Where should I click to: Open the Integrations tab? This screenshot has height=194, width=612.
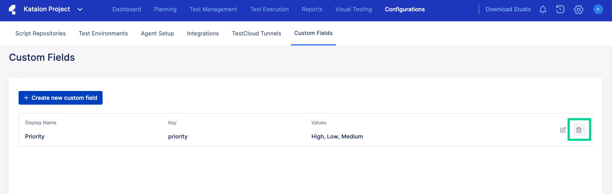[203, 33]
